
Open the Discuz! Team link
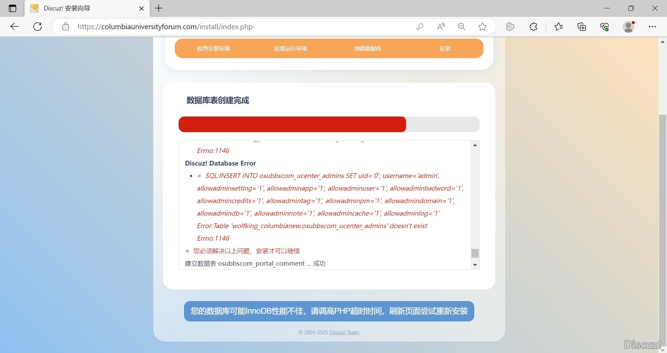coord(344,332)
